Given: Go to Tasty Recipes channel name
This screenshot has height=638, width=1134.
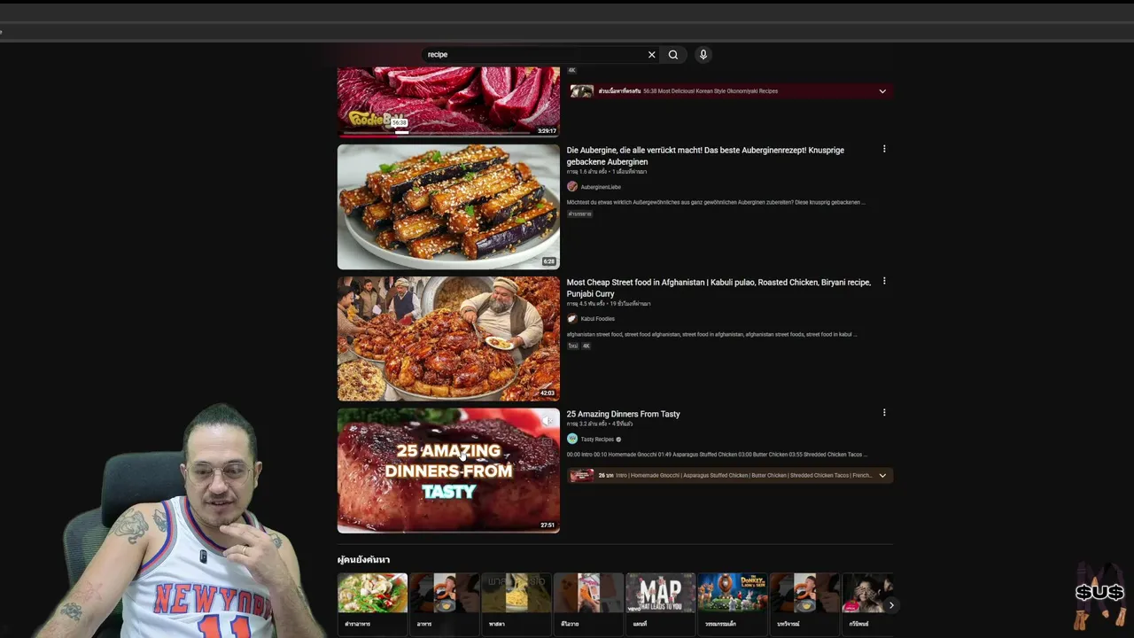Looking at the screenshot, I should tap(597, 440).
